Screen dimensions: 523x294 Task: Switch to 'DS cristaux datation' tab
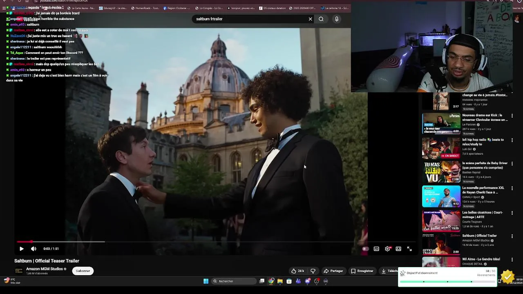[x=272, y=8]
